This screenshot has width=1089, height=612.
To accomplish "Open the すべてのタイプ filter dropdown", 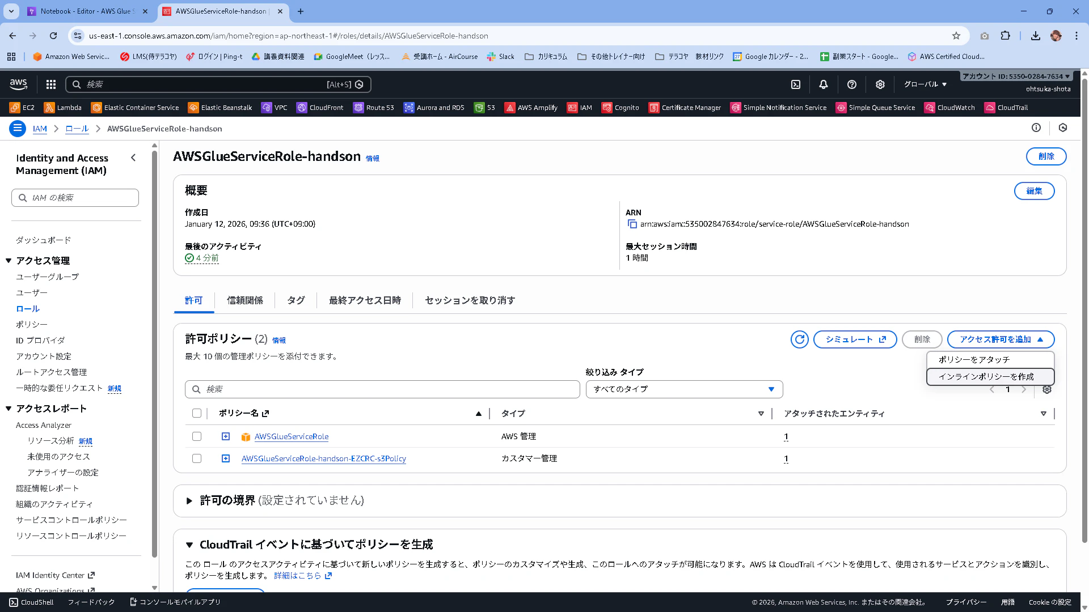I will [684, 389].
